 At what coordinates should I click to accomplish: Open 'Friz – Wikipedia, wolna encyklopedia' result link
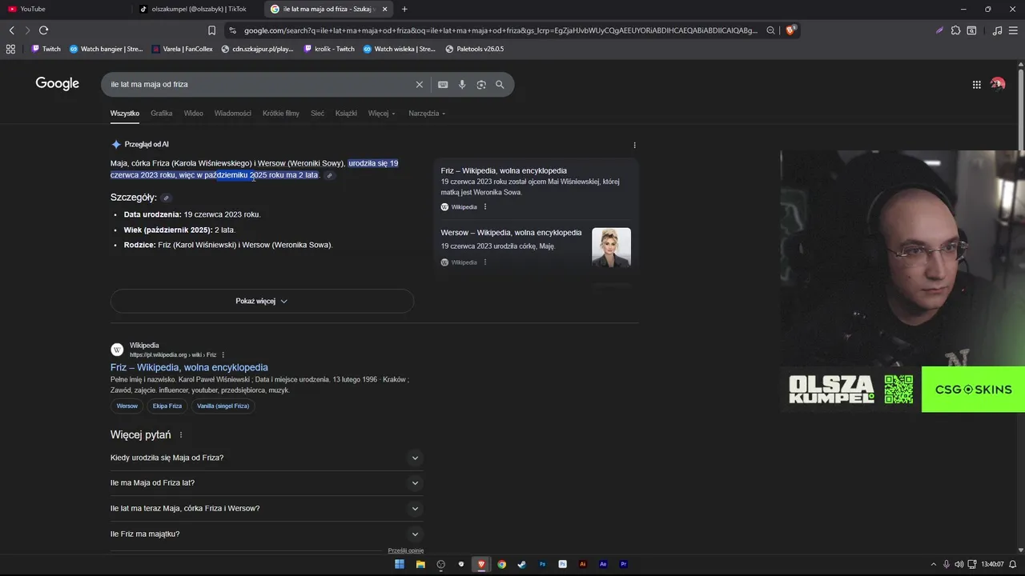pos(189,367)
